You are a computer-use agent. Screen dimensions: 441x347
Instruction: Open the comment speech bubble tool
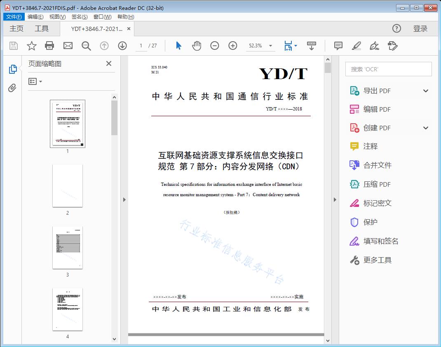click(338, 46)
